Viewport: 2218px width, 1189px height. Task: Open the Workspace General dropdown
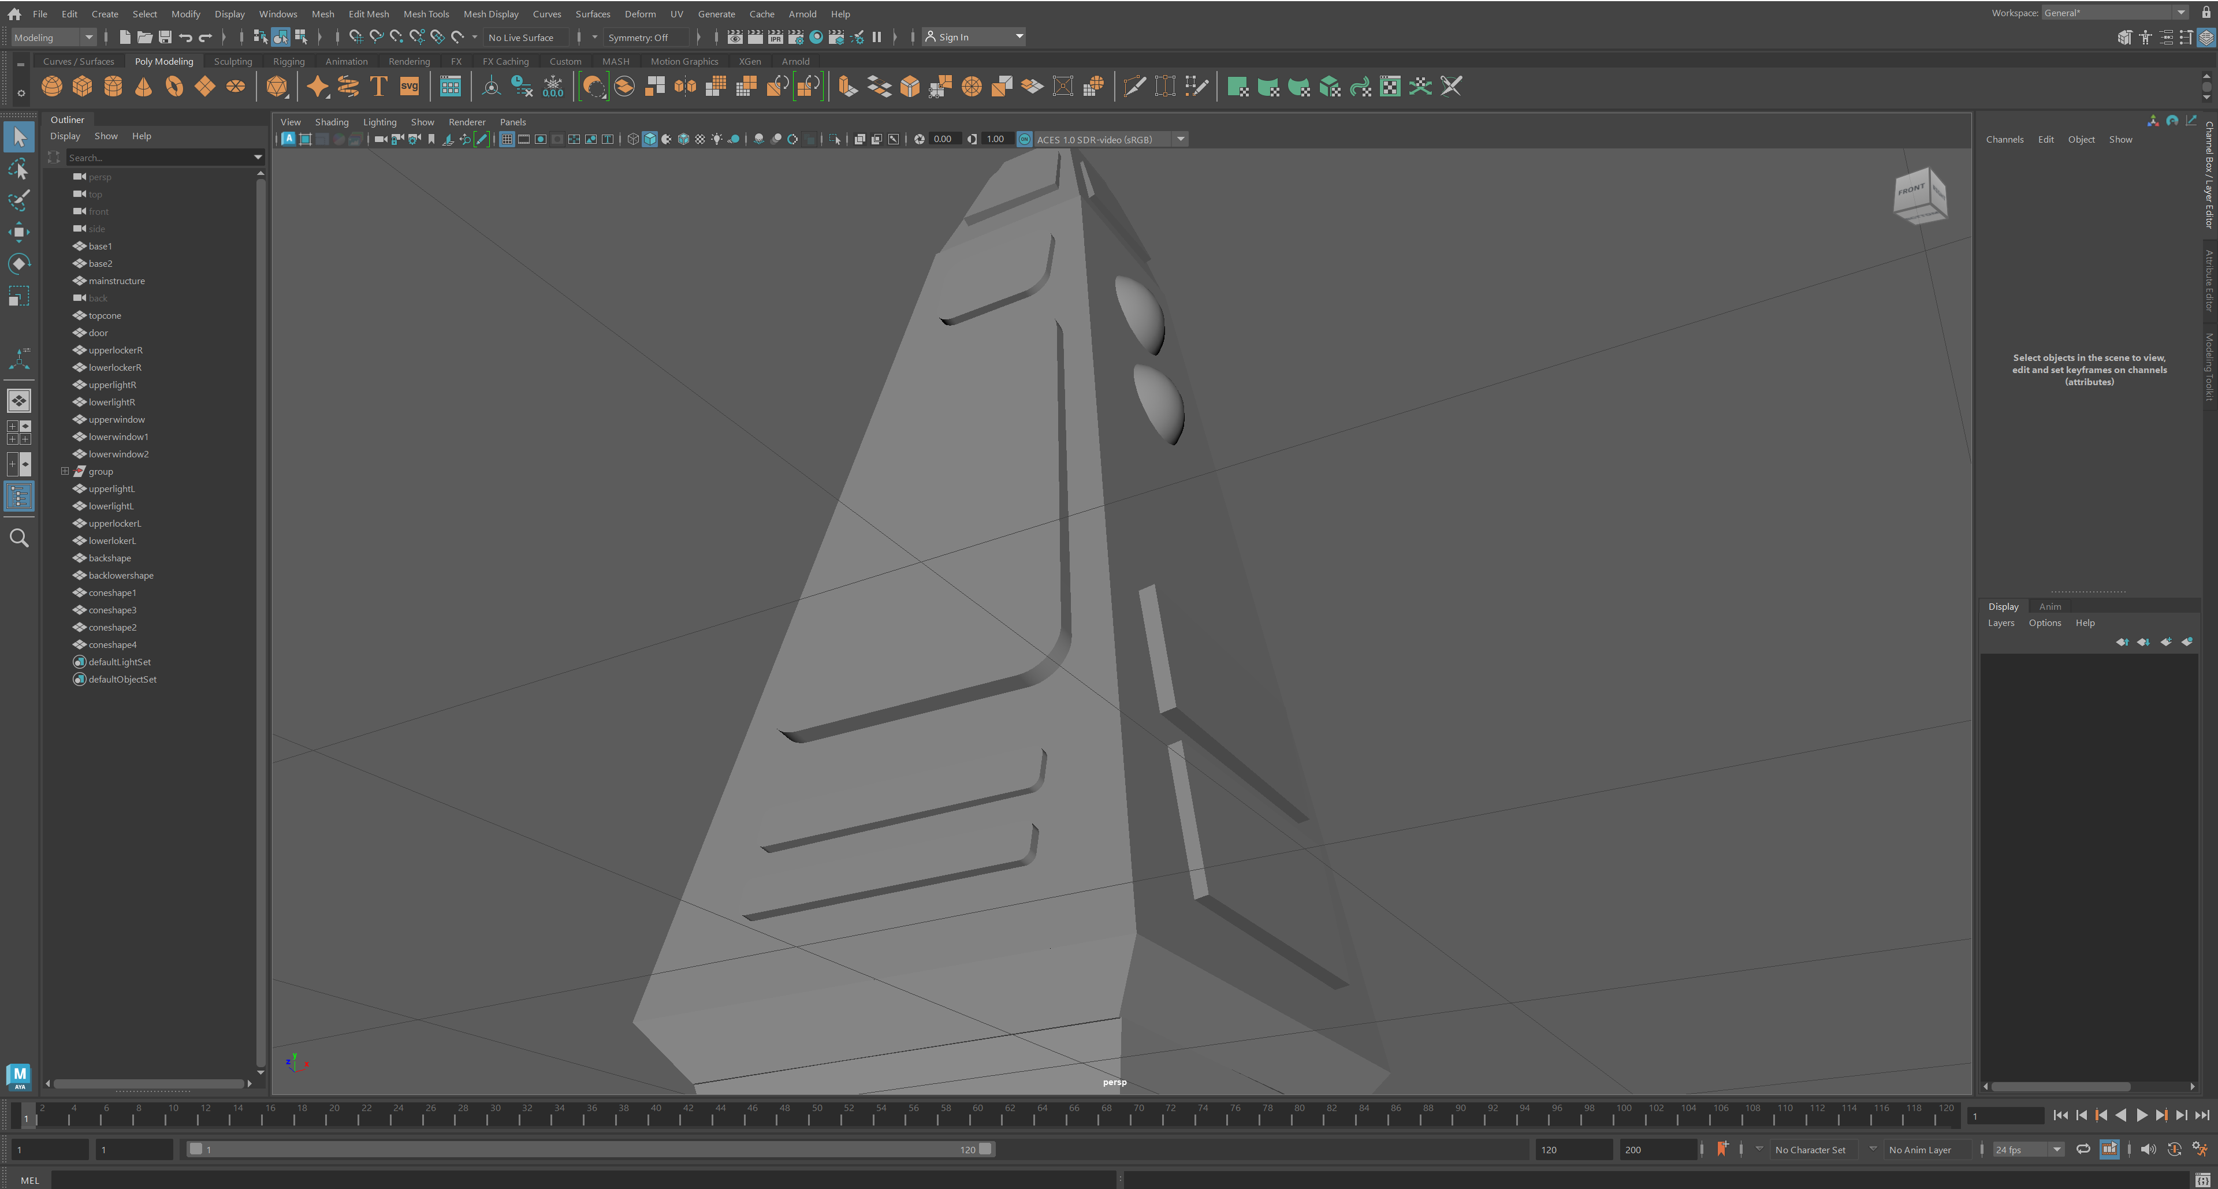(x=2115, y=13)
